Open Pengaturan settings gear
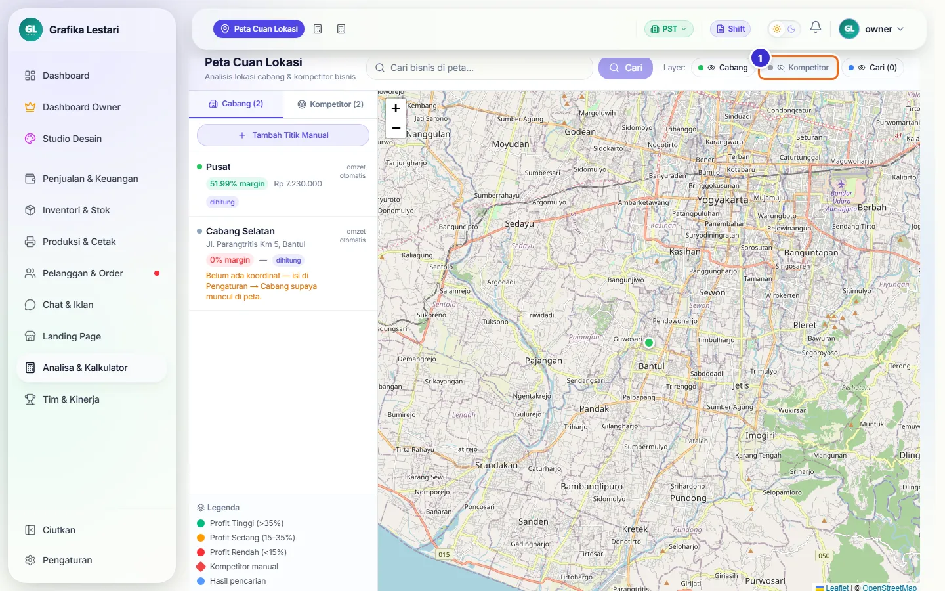 point(92,560)
